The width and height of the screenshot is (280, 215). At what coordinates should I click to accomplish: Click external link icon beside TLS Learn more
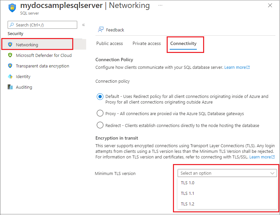[x=273, y=157]
